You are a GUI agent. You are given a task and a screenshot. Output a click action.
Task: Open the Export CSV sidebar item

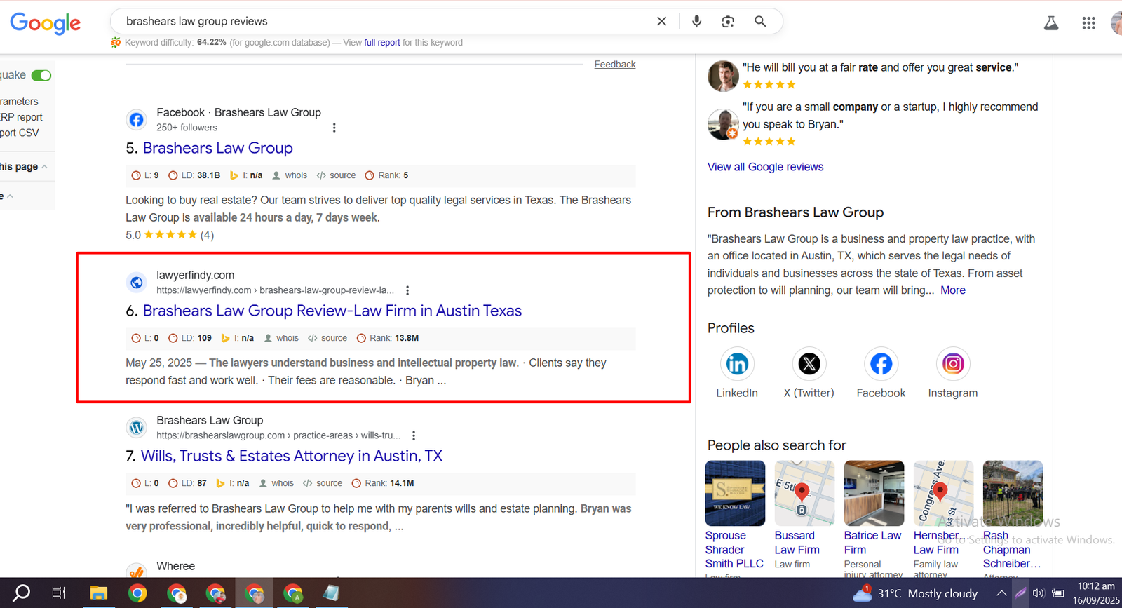tap(20, 133)
